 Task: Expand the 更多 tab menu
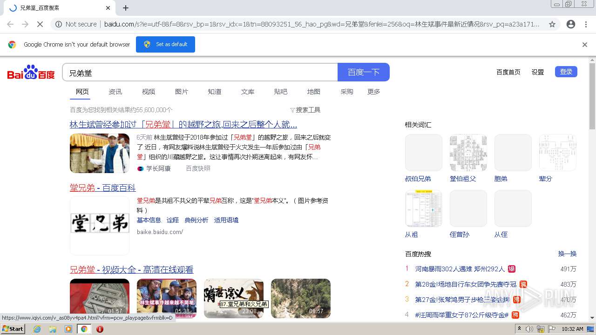[x=374, y=92]
